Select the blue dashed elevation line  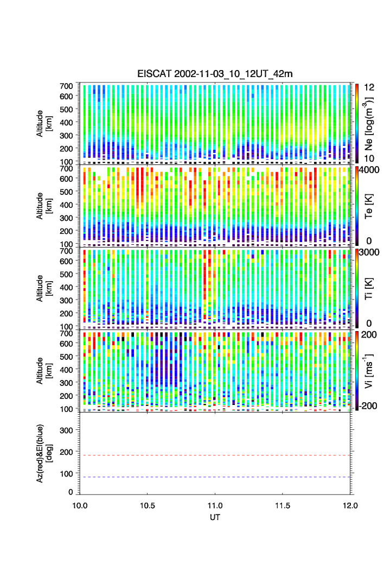[x=216, y=477]
